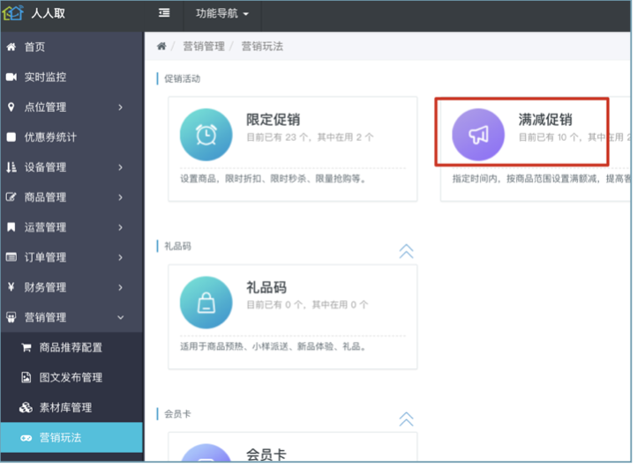The image size is (637, 467).
Task: Collapse the 礼品码 section double chevron
Action: click(x=406, y=251)
